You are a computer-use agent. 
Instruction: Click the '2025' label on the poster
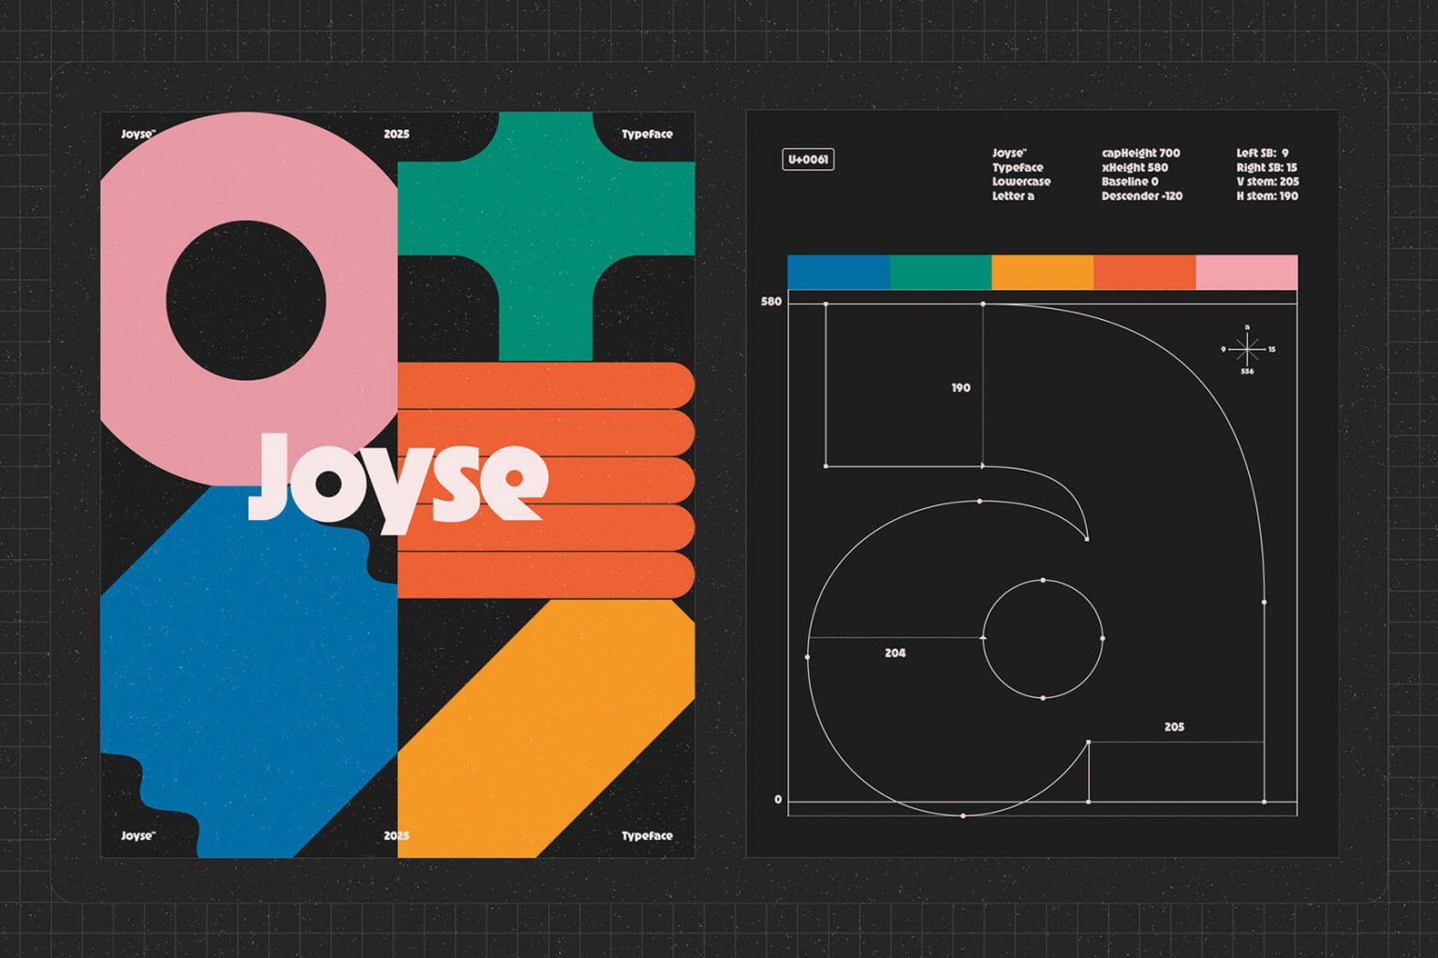pyautogui.click(x=397, y=133)
